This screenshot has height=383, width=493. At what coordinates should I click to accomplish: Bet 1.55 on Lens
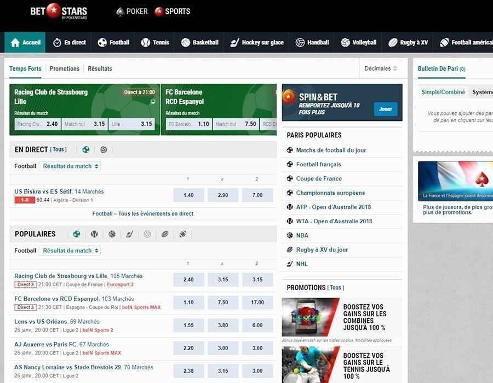[188, 325]
